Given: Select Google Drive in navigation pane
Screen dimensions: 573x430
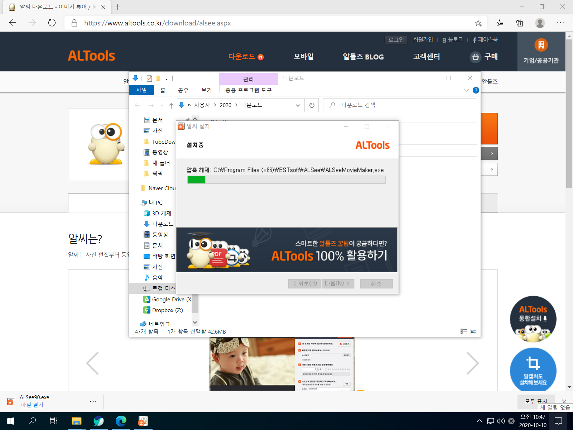Looking at the screenshot, I should pyautogui.click(x=167, y=299).
